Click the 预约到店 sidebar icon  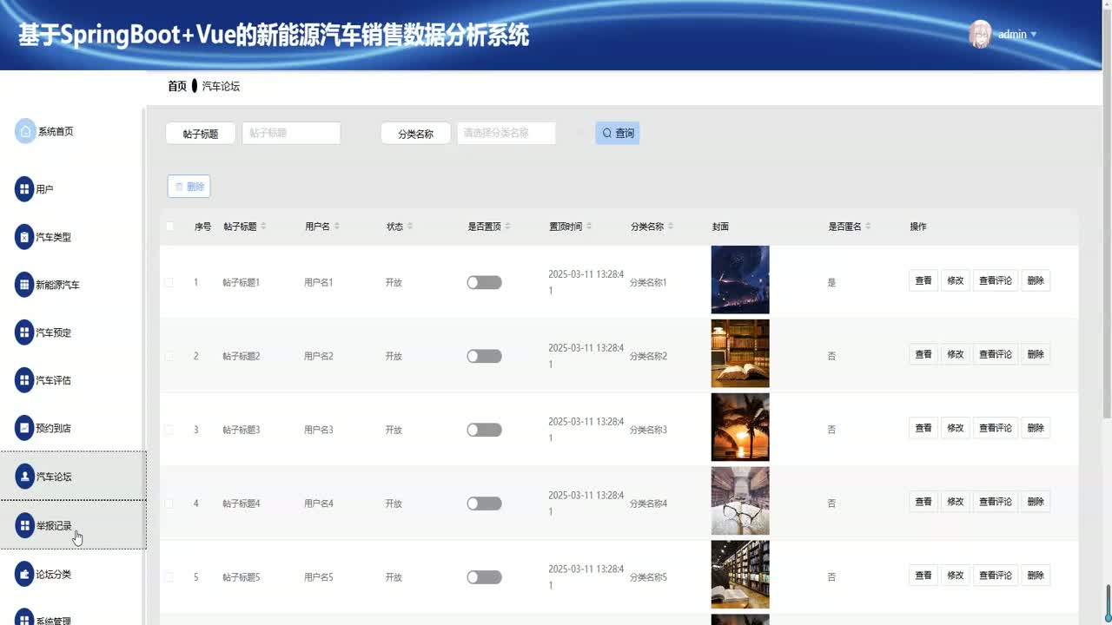24,428
